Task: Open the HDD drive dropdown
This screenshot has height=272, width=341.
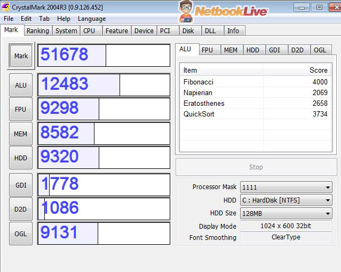Action: coord(286,200)
